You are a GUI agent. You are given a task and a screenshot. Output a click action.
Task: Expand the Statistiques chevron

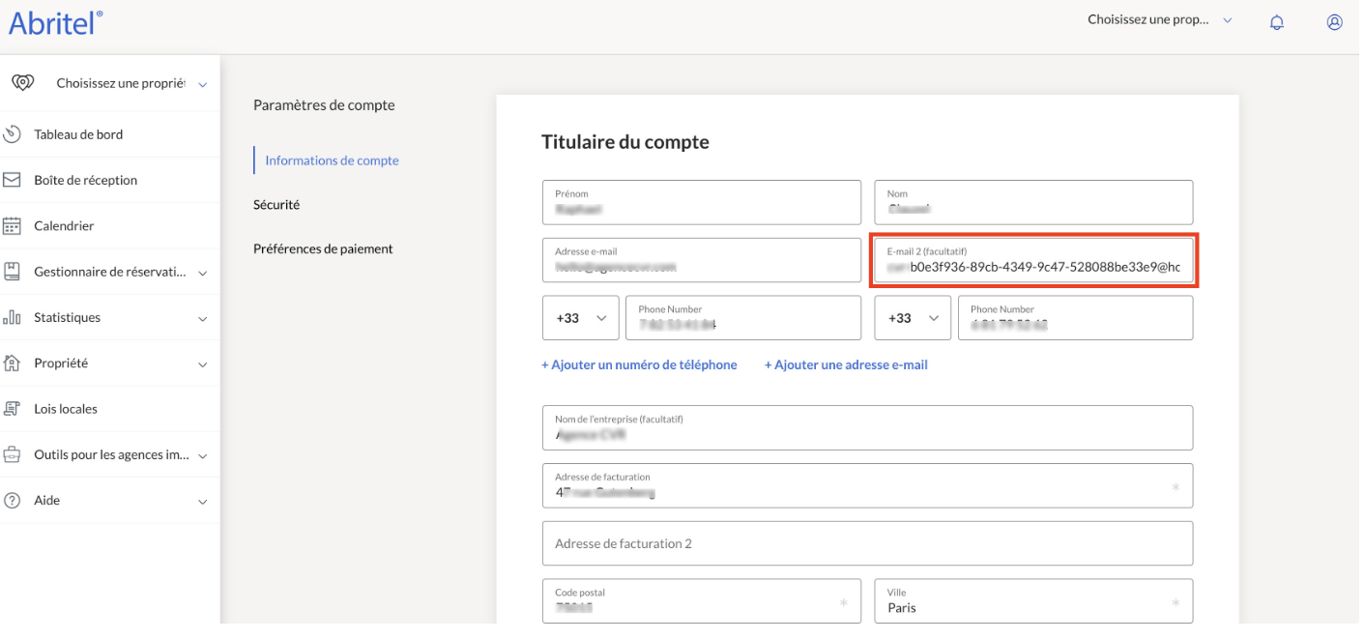click(203, 319)
